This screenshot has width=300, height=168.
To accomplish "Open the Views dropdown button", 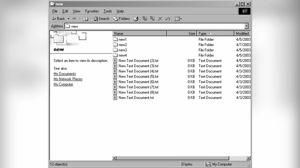I will 178,19.
